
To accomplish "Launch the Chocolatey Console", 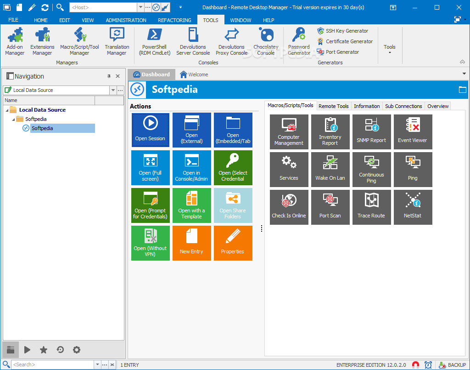I will 266,41.
